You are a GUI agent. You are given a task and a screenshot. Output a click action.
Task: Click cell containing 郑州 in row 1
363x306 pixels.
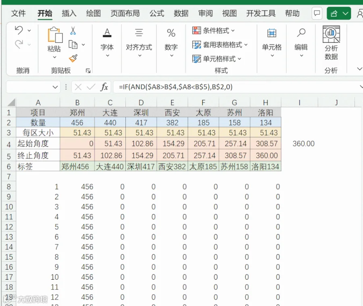(77, 112)
